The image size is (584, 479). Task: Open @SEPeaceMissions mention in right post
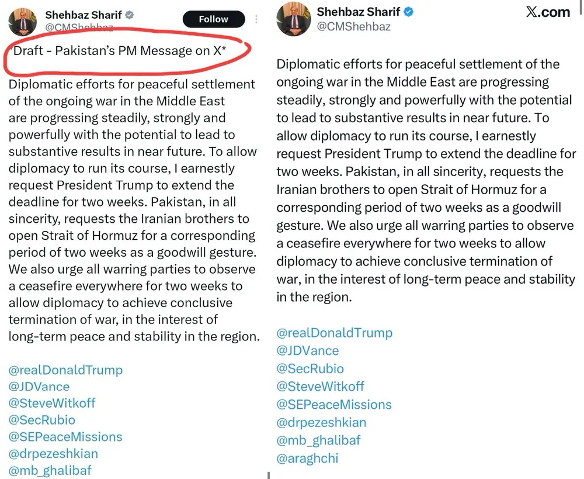pos(334,404)
